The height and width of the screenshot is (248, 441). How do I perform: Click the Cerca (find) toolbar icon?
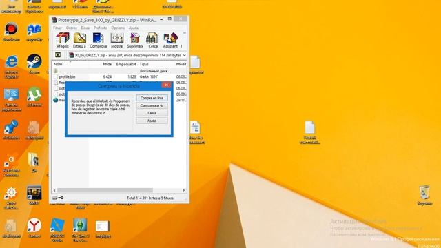(153, 40)
